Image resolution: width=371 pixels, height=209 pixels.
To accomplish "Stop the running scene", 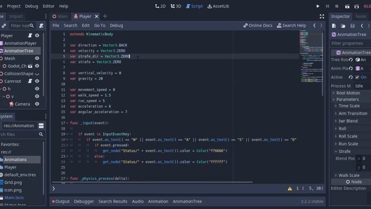I will pyautogui.click(x=337, y=6).
